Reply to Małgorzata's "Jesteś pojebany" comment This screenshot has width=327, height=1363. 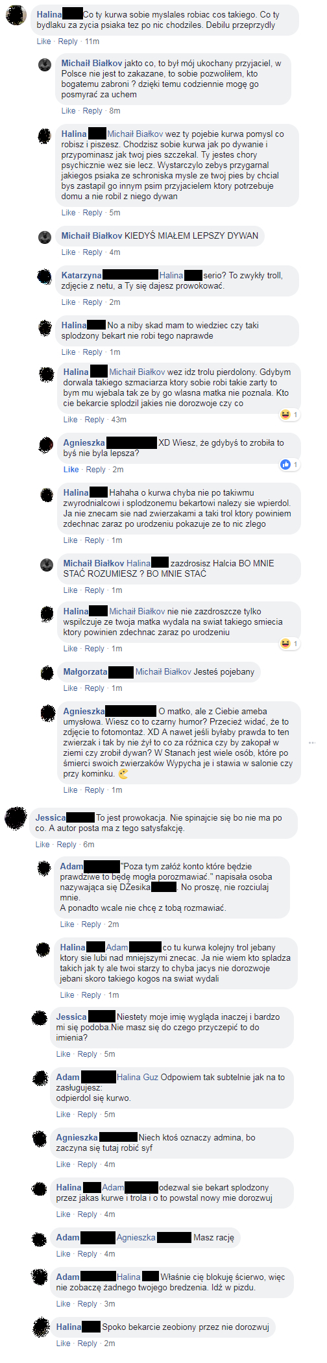click(x=95, y=688)
